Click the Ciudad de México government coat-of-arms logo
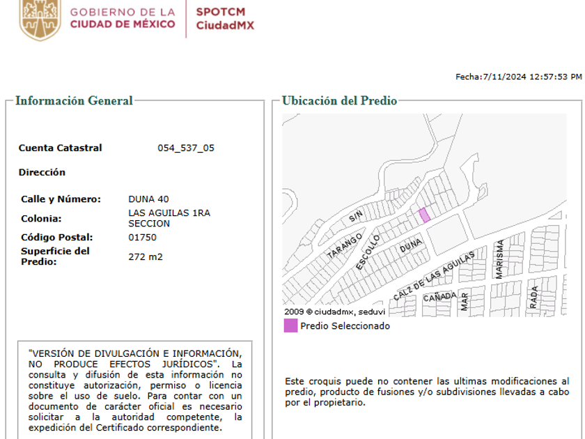Image resolution: width=585 pixels, height=439 pixels. [40, 20]
